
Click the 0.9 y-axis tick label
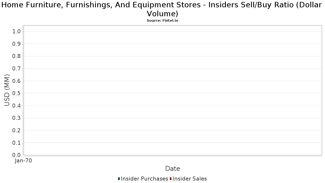pyautogui.click(x=17, y=44)
